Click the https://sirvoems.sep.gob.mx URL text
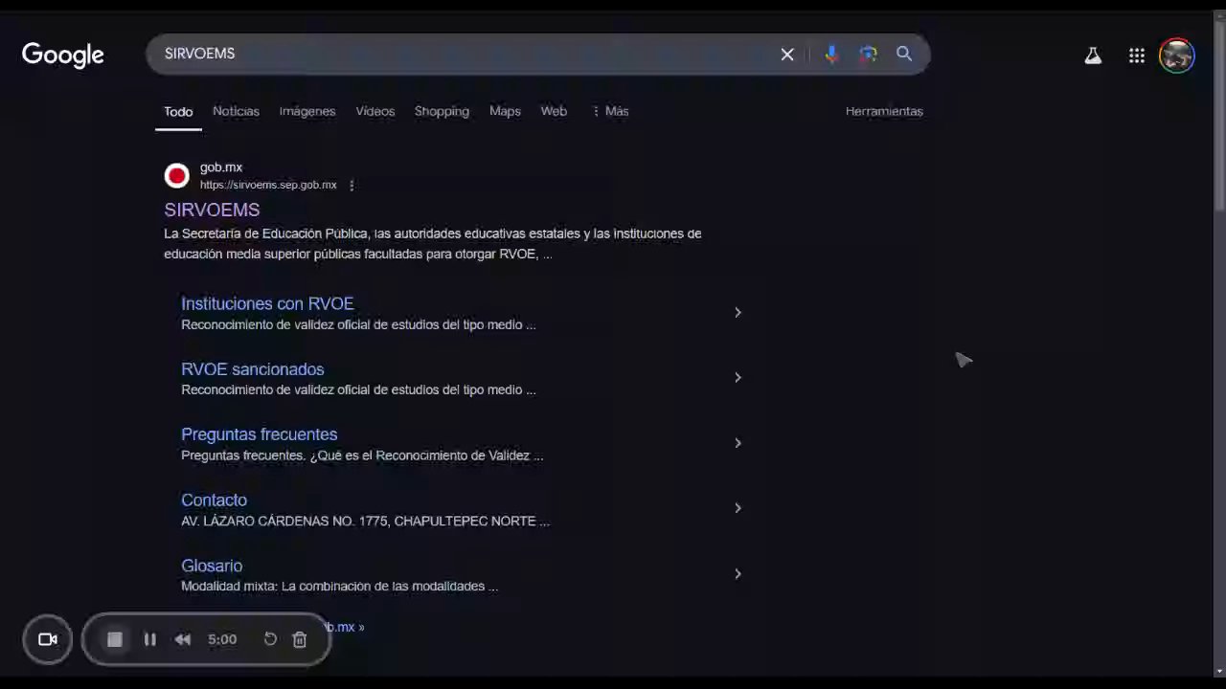 point(268,185)
